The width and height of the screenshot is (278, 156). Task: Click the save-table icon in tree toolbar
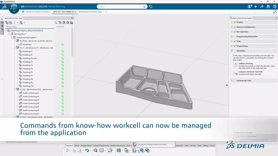(72, 23)
